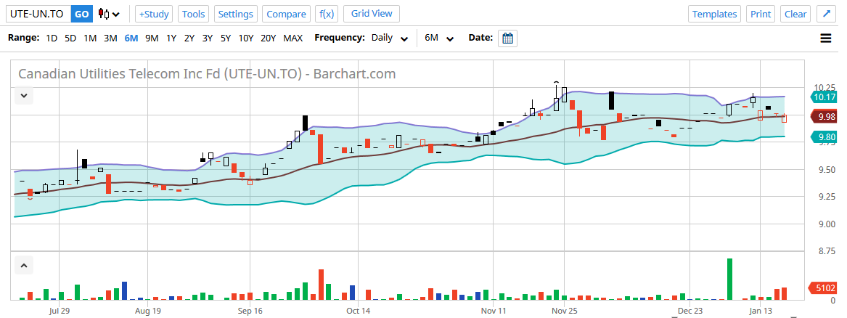Collapse the price pane chevron

[24, 95]
